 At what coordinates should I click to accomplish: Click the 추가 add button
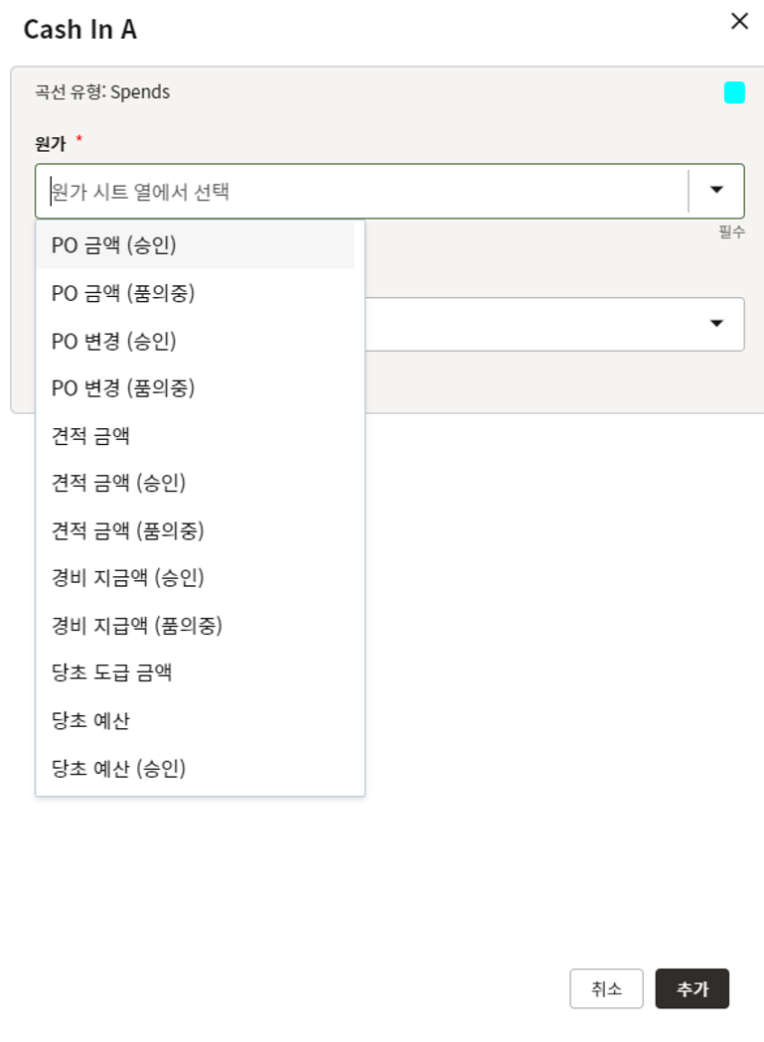click(x=691, y=988)
